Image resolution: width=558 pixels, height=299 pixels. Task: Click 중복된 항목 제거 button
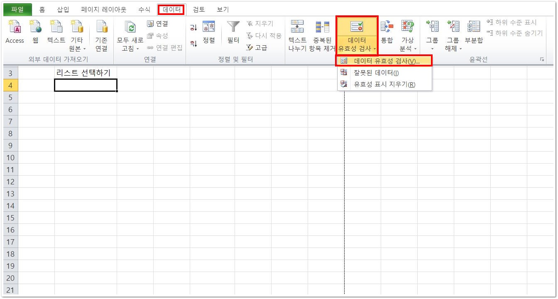[x=322, y=36]
